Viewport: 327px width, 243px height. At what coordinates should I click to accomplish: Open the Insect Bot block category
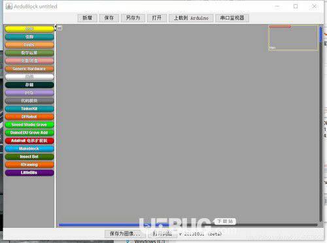pos(29,157)
